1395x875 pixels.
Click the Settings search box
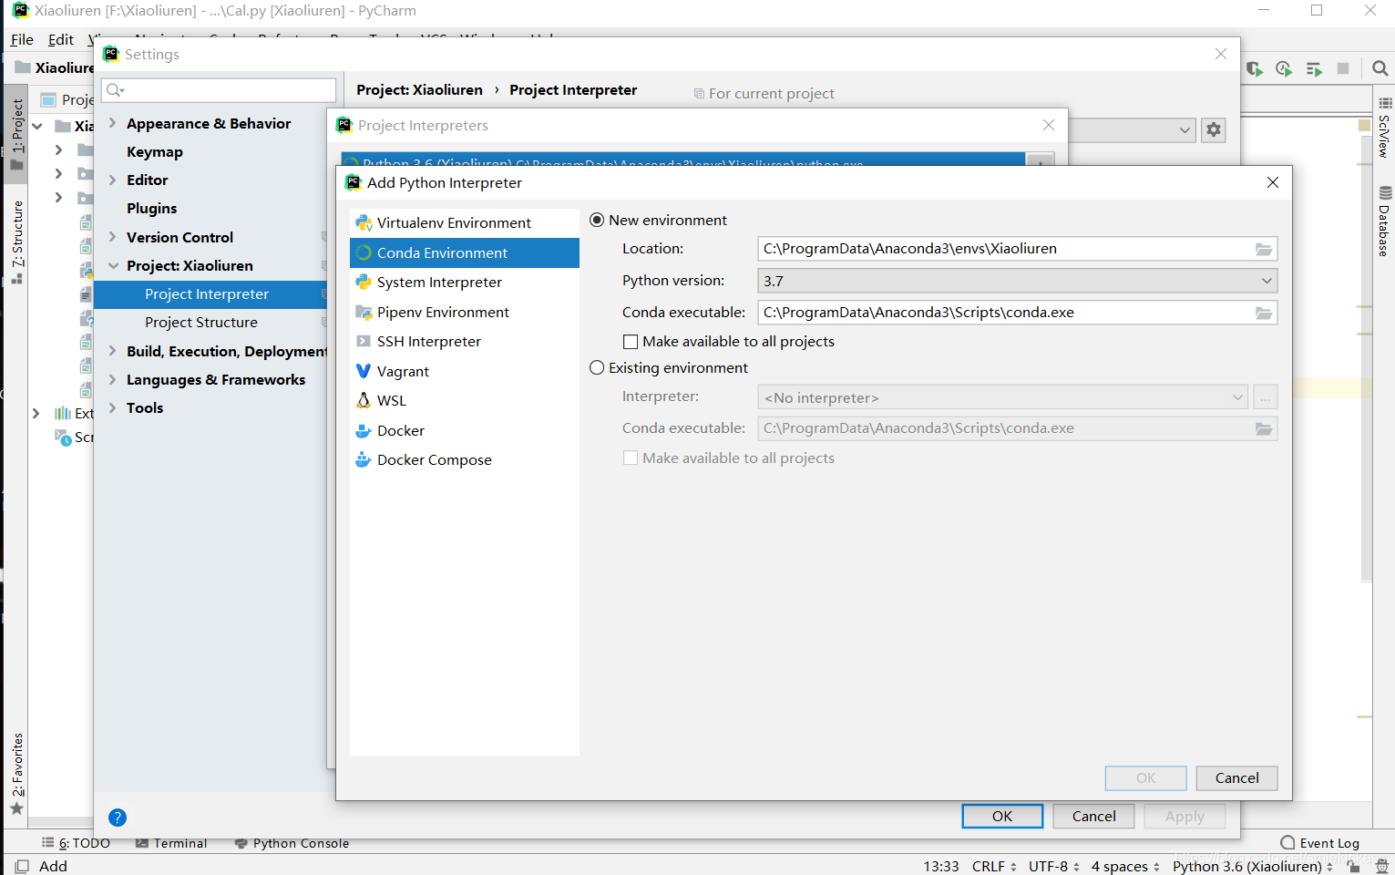219,90
